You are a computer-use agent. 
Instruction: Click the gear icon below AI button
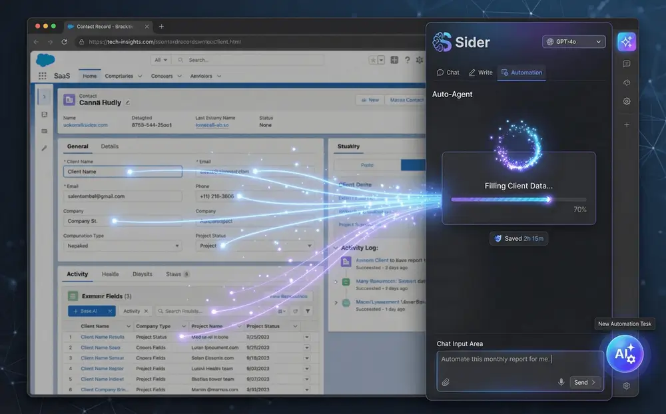coord(627,386)
